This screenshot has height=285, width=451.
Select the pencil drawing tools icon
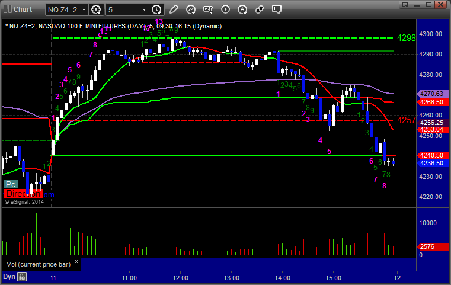click(174, 9)
